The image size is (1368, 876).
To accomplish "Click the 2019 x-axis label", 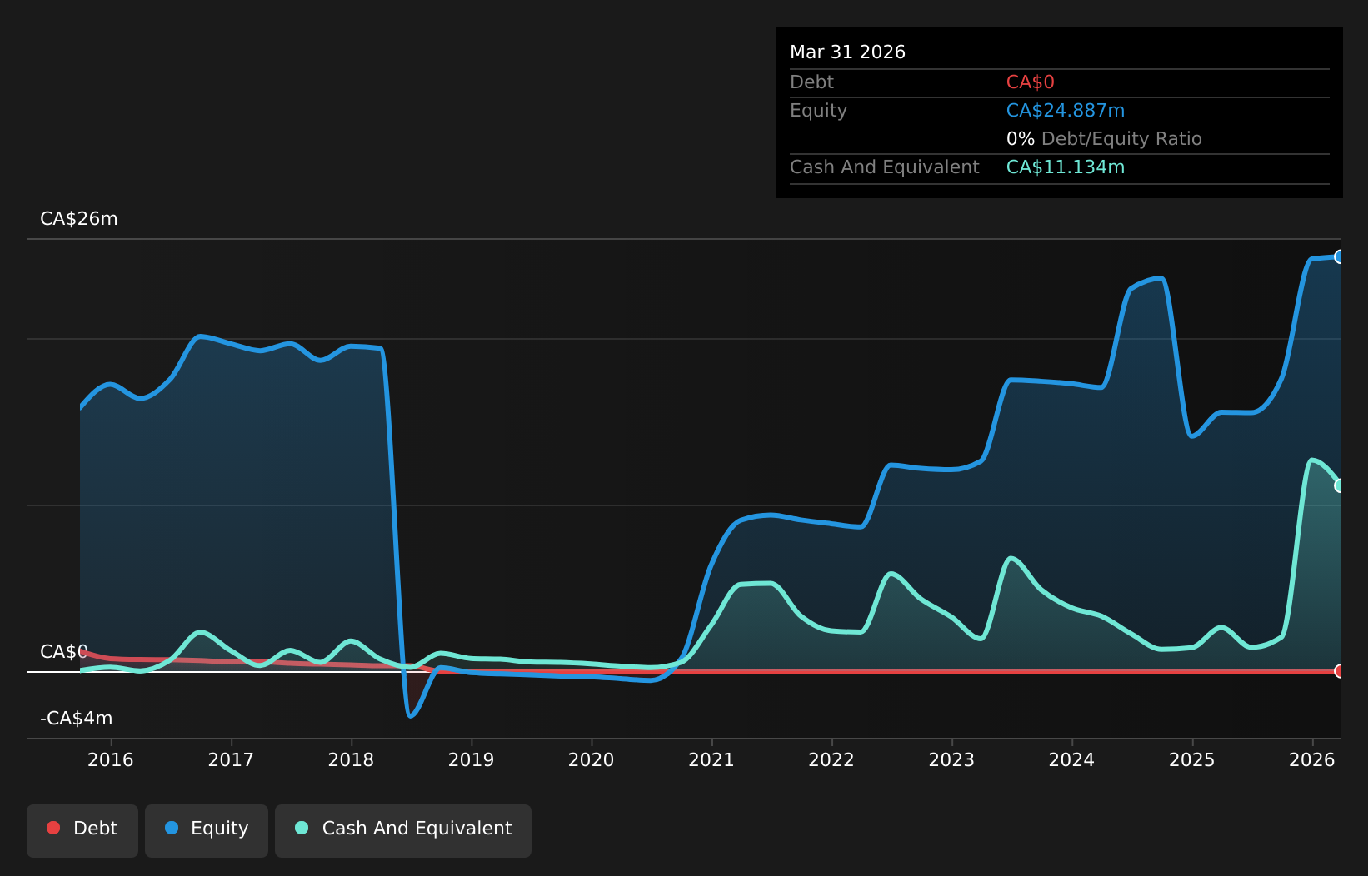I will pos(472,759).
